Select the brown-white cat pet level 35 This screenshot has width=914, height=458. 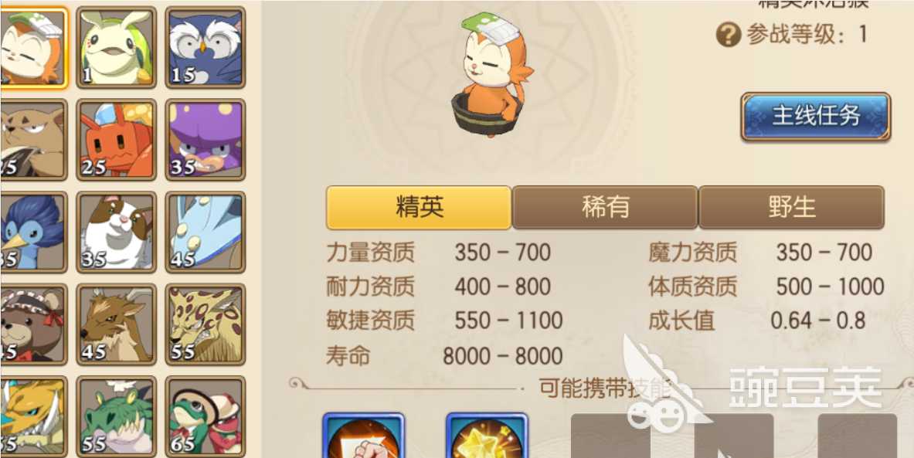pyautogui.click(x=117, y=232)
